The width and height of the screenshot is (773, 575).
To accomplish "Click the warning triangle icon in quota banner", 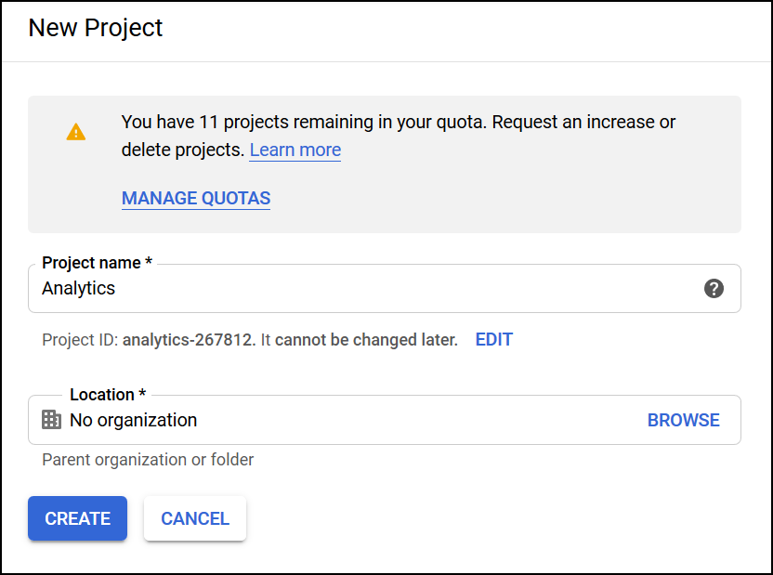I will coord(75,131).
